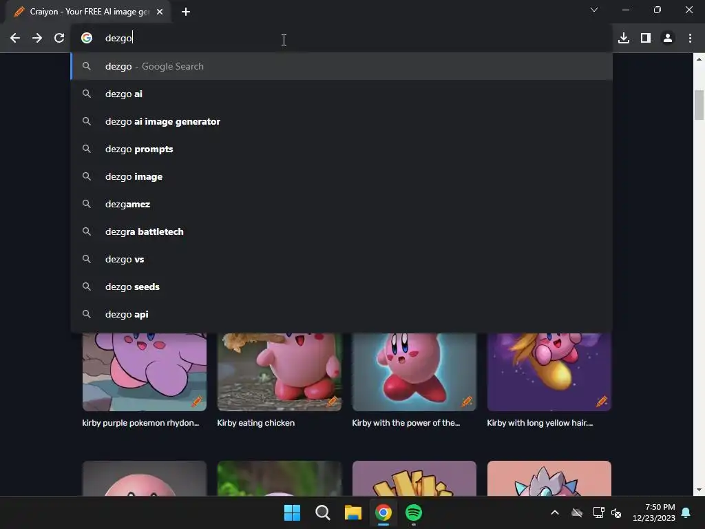705x529 pixels.
Task: Toggle the Chrome side panel icon
Action: (x=646, y=39)
